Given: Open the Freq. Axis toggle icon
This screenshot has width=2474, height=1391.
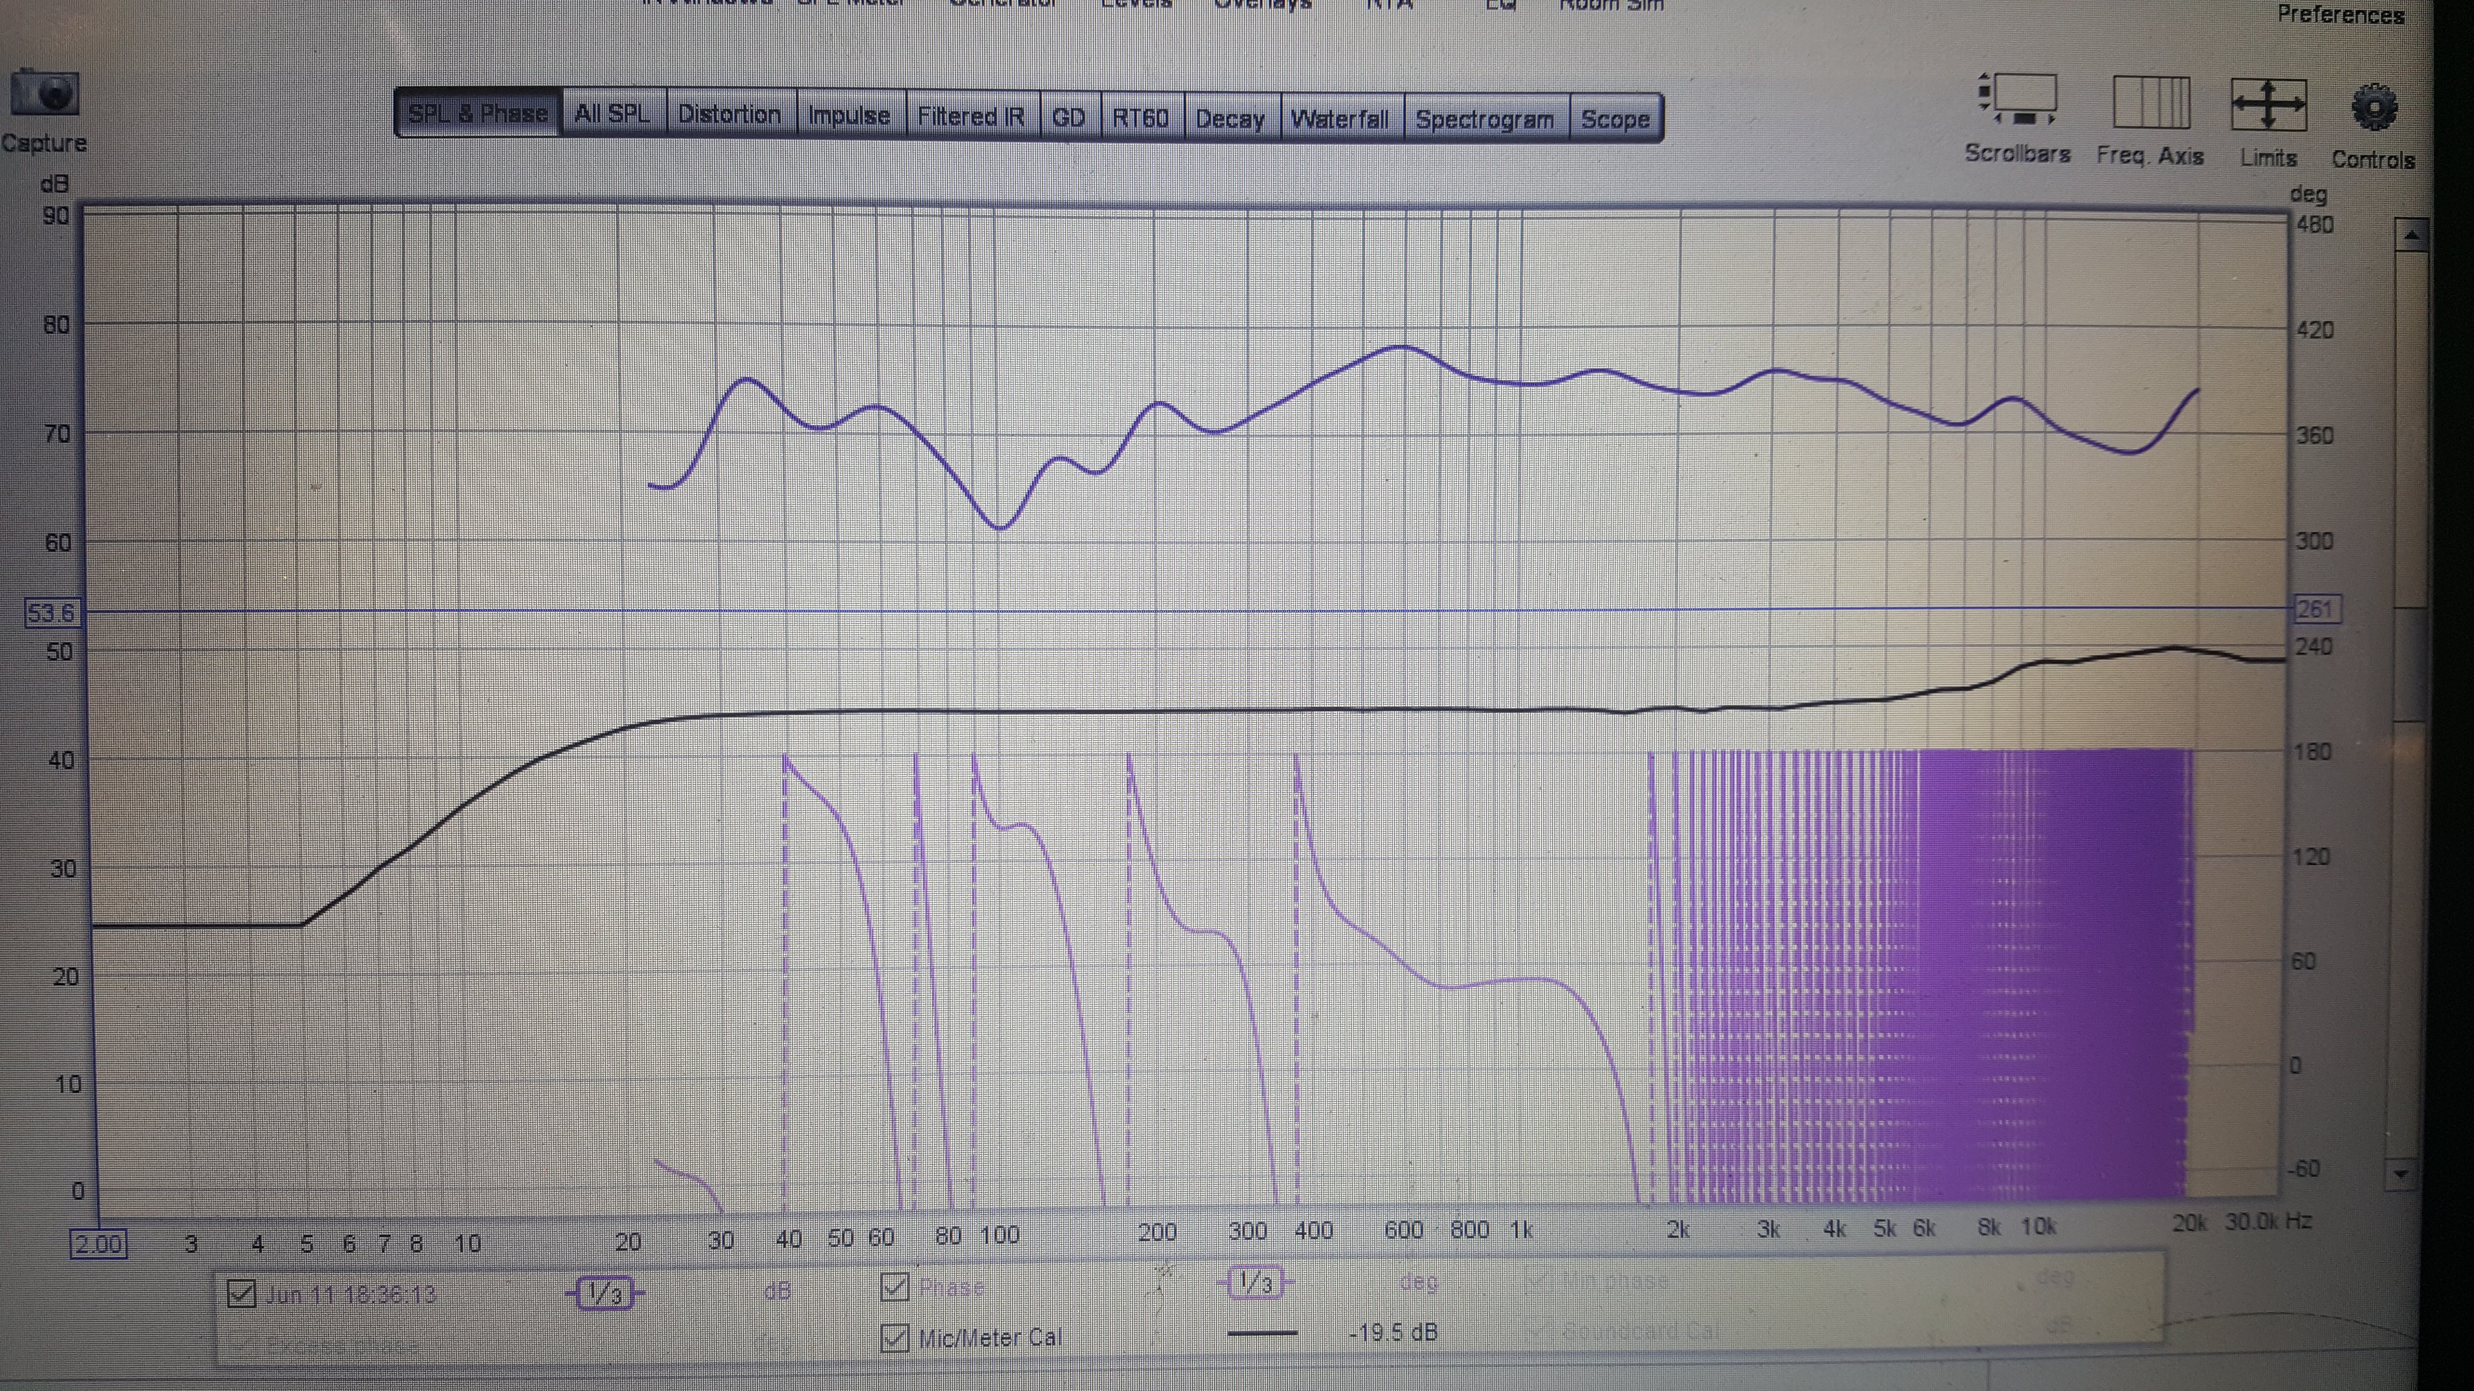Looking at the screenshot, I should pyautogui.click(x=2151, y=102).
